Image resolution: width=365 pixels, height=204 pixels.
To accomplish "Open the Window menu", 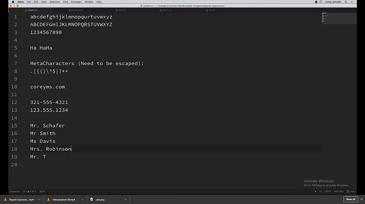I will click(x=89, y=2).
